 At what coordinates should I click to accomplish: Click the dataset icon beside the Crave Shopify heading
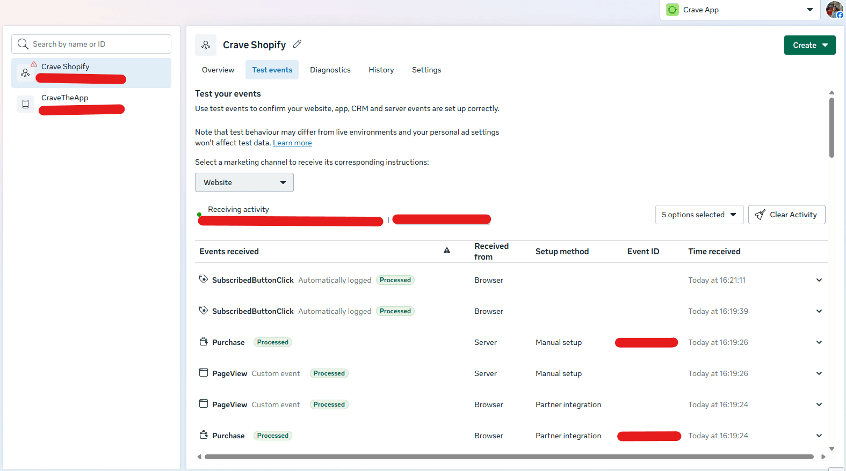206,46
